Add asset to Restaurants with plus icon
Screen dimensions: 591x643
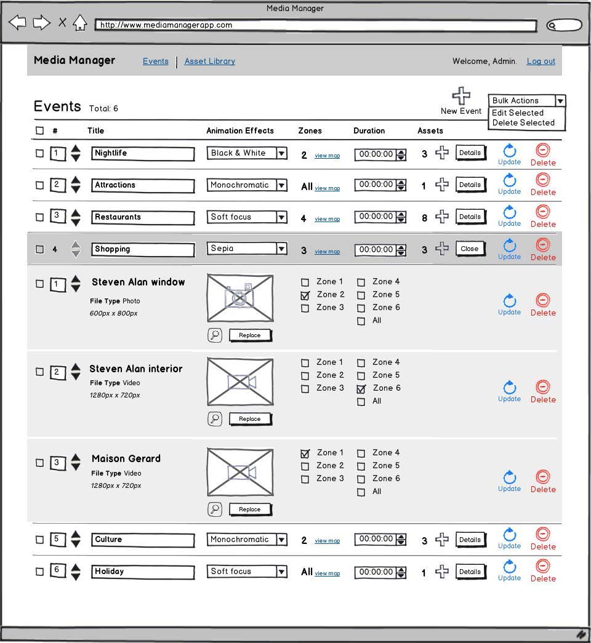point(442,217)
